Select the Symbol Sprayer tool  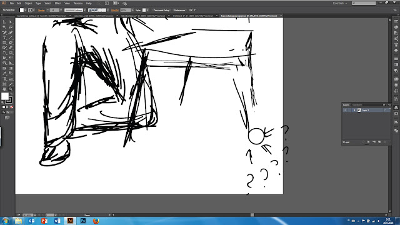4,79
